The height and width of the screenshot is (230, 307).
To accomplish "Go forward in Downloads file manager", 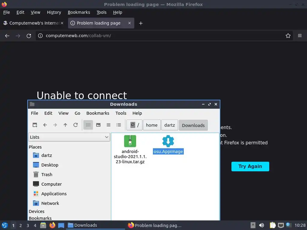I will (x=55, y=125).
